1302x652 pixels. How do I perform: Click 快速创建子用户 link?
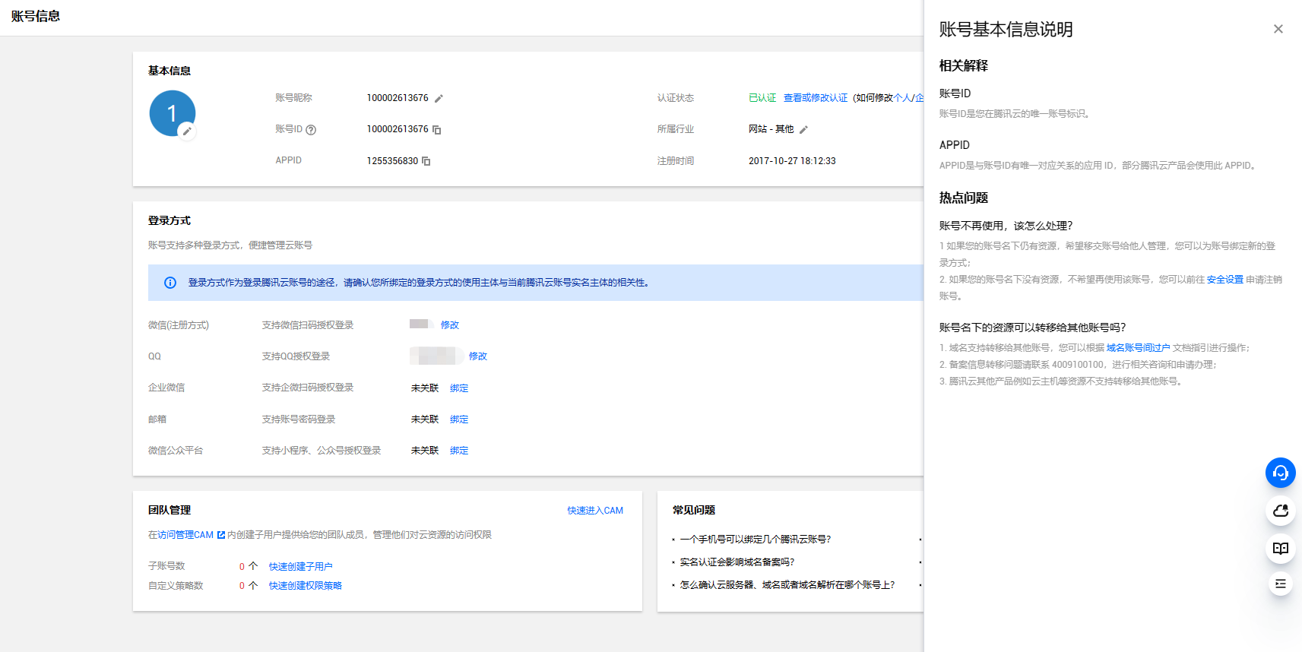click(300, 567)
